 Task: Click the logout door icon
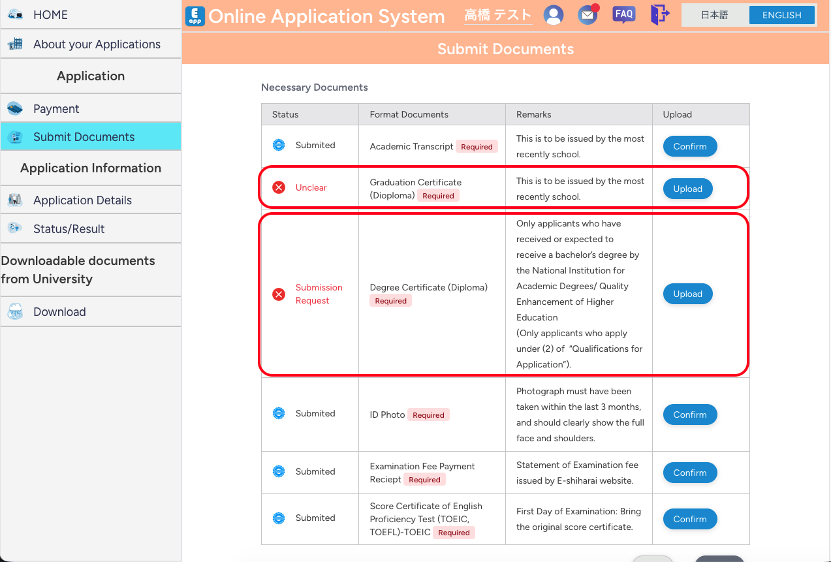pos(660,14)
